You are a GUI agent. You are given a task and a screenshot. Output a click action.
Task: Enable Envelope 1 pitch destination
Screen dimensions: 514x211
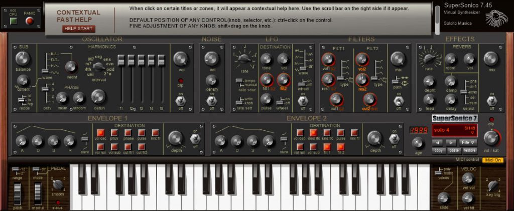coord(114,132)
